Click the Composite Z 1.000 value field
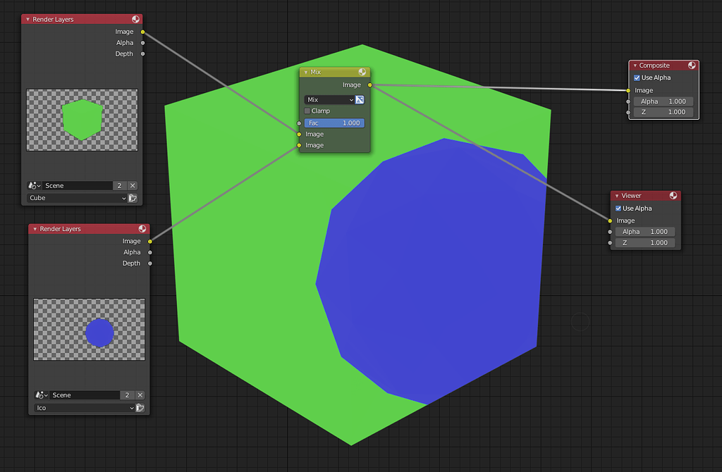 point(663,112)
